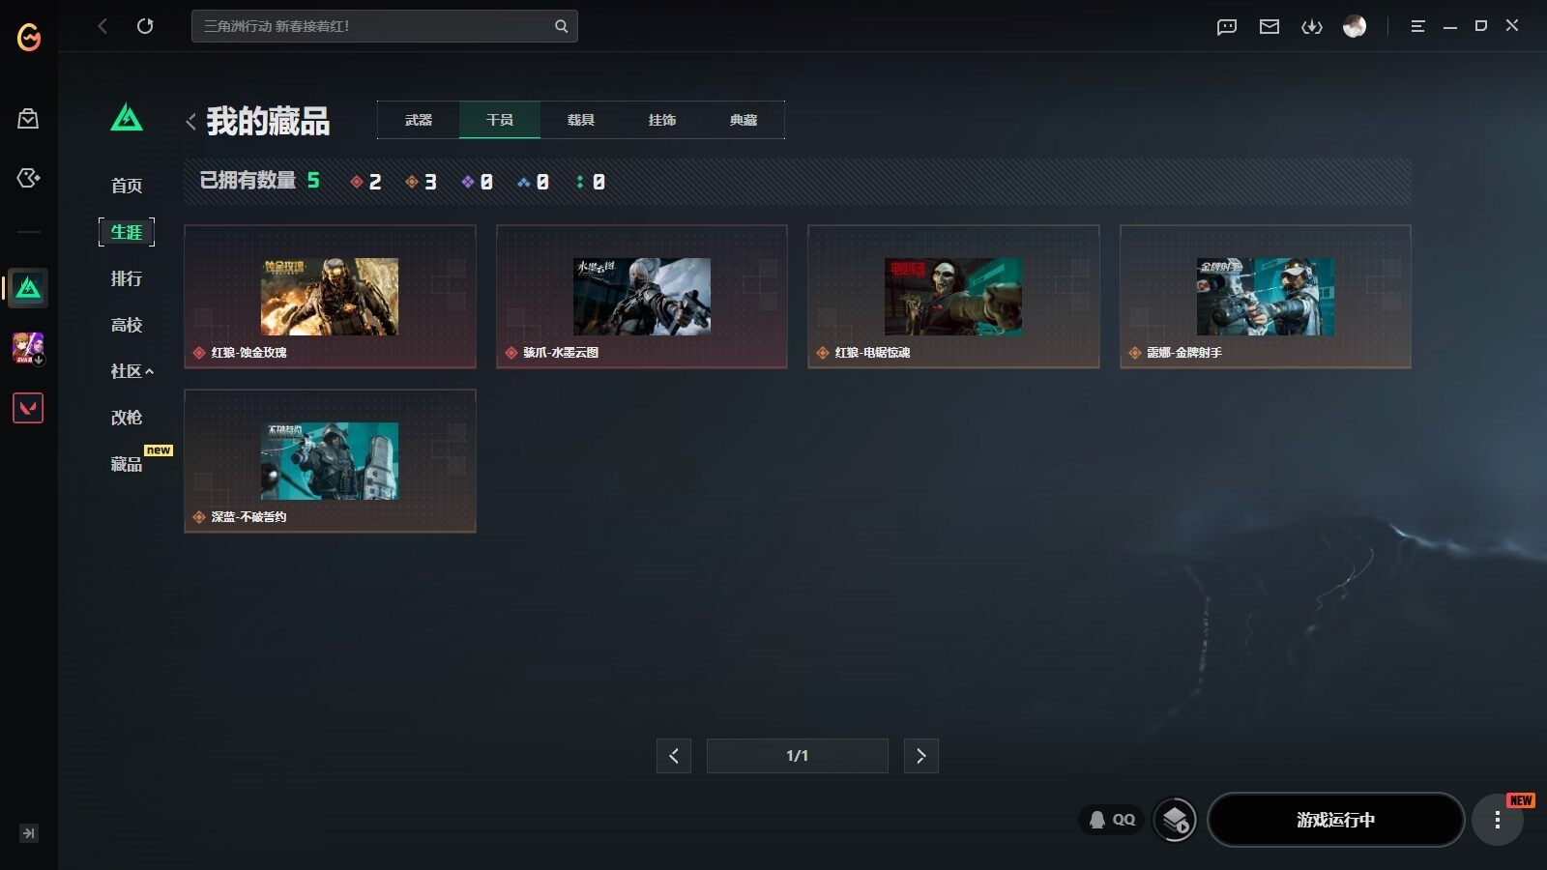Screen dimensions: 1547x870
Task: Open the chat messages icon
Action: [1227, 26]
